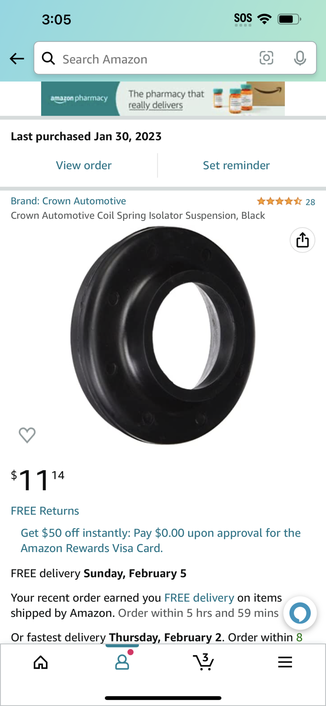Screen dimensions: 326x706
Task: Open Amazon Rewards Visa Card offer
Action: pyautogui.click(x=161, y=540)
